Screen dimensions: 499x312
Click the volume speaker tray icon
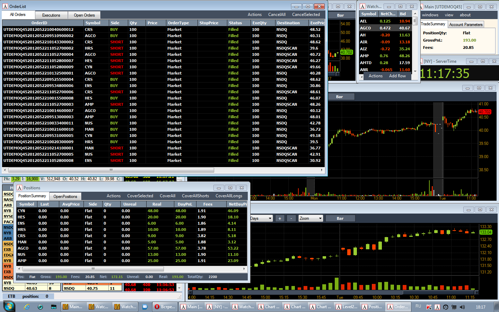[462, 307]
